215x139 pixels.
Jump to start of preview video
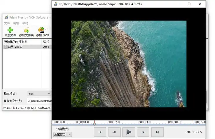click(100, 132)
